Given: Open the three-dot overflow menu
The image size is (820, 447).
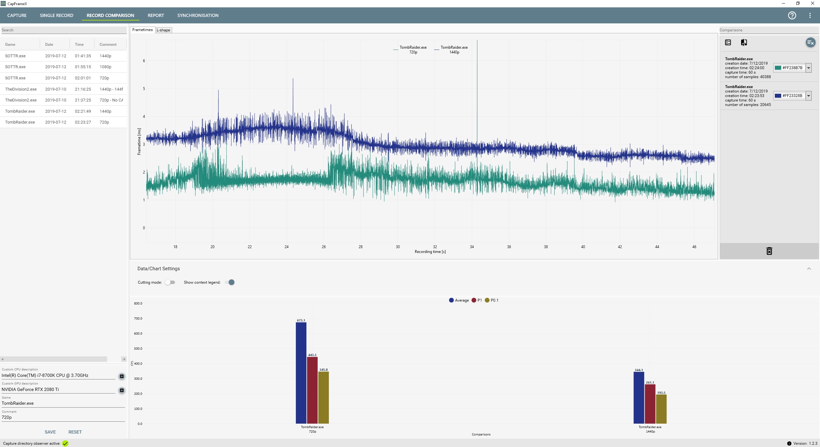Looking at the screenshot, I should tap(810, 15).
